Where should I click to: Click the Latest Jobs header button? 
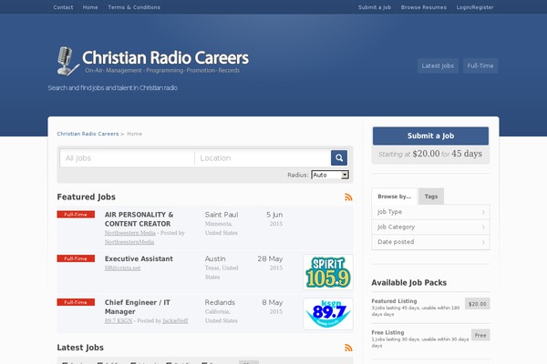coord(438,66)
